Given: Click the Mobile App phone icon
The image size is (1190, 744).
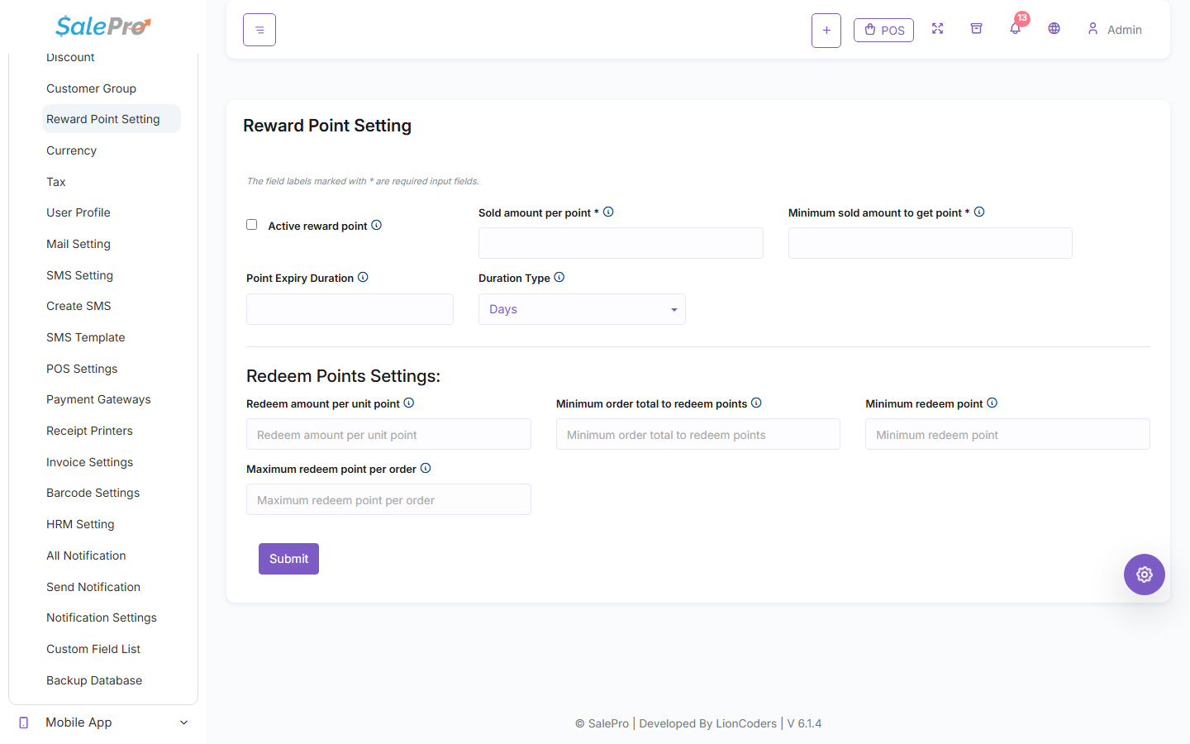Looking at the screenshot, I should click(x=24, y=723).
